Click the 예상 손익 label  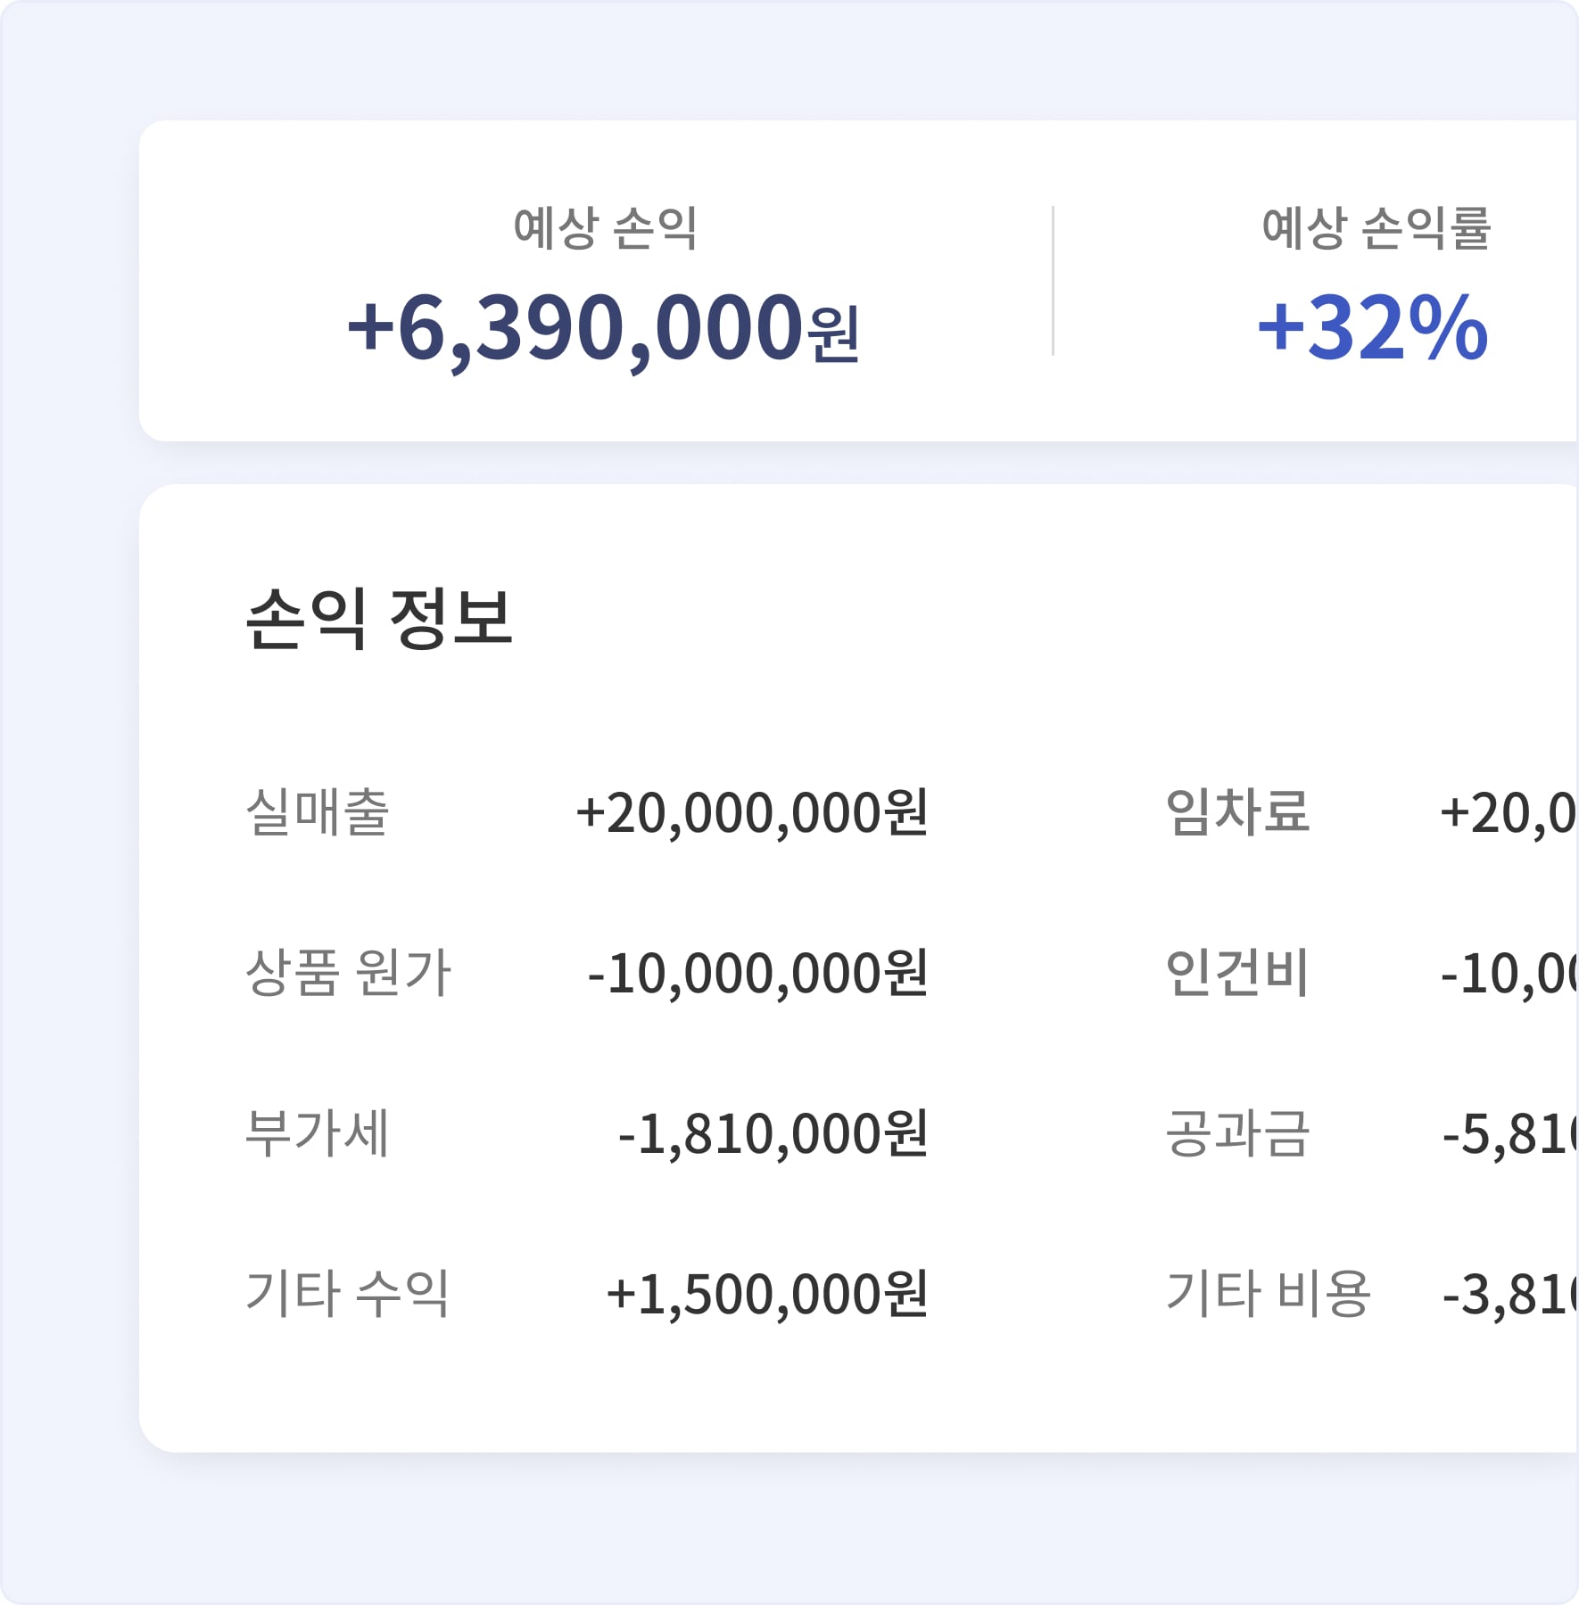tap(605, 228)
